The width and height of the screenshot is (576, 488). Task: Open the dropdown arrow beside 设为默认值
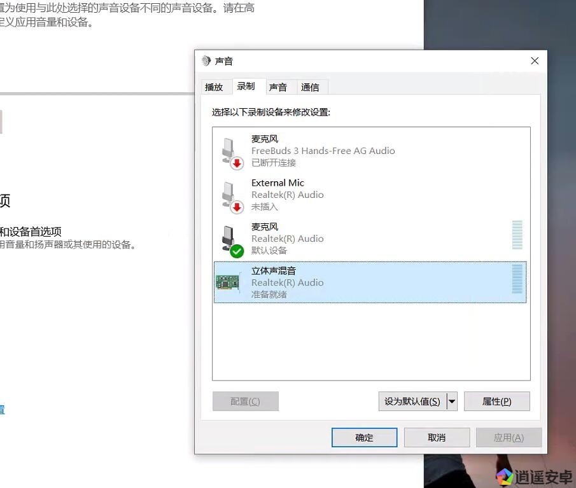tap(452, 401)
